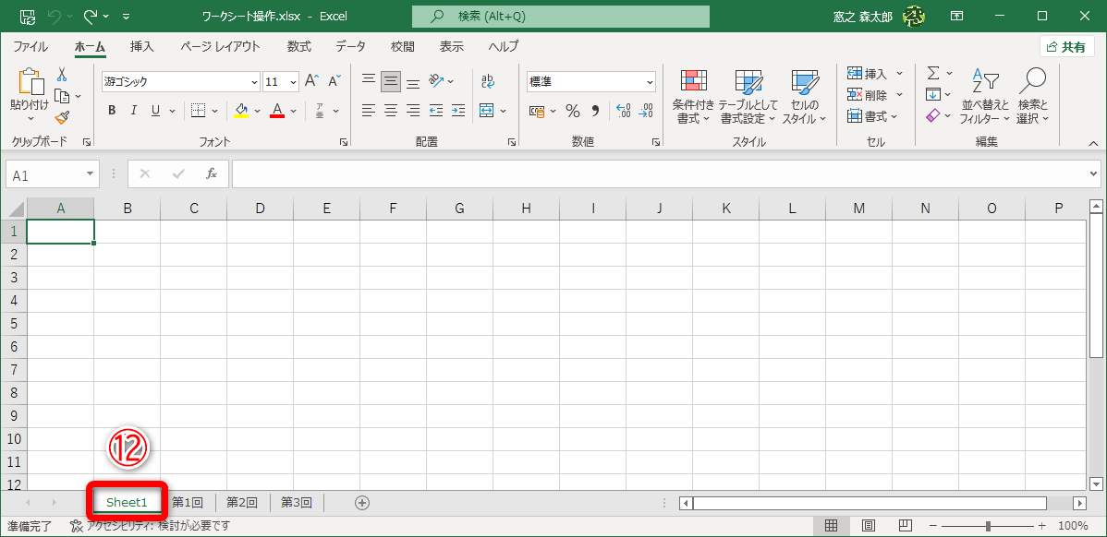
Task: Open the font group dialog launcher
Action: 343,142
